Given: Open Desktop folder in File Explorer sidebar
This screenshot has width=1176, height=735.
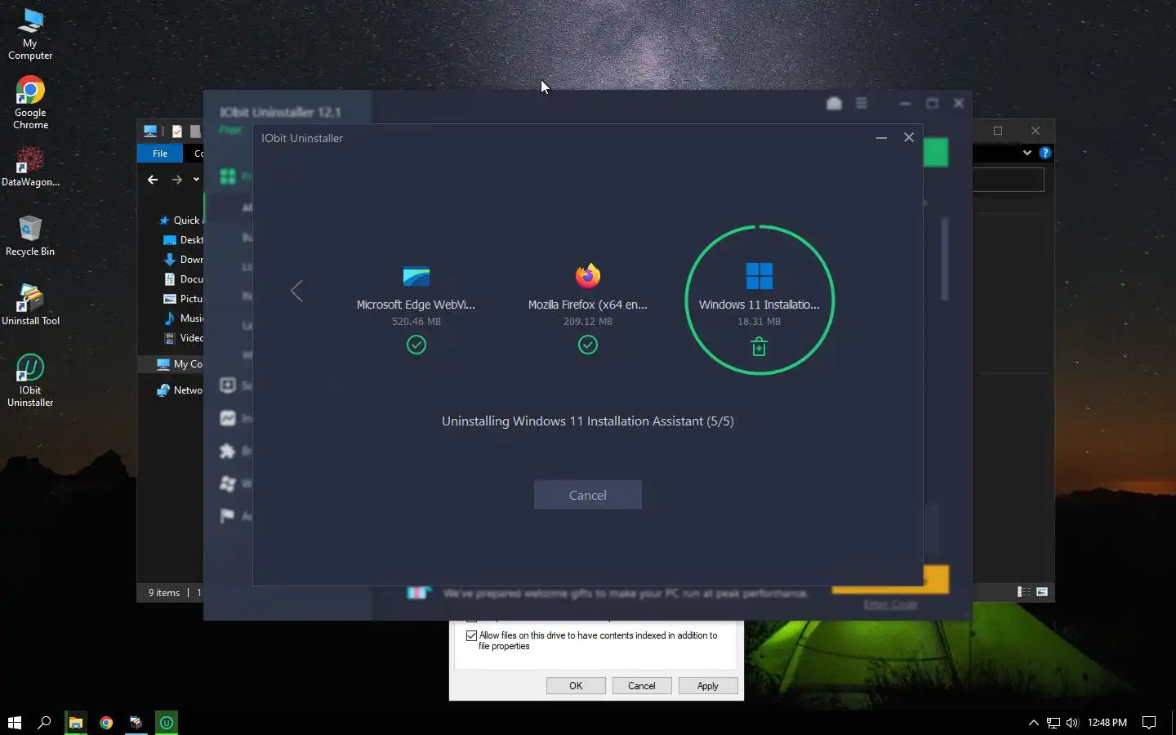Looking at the screenshot, I should click(x=183, y=240).
